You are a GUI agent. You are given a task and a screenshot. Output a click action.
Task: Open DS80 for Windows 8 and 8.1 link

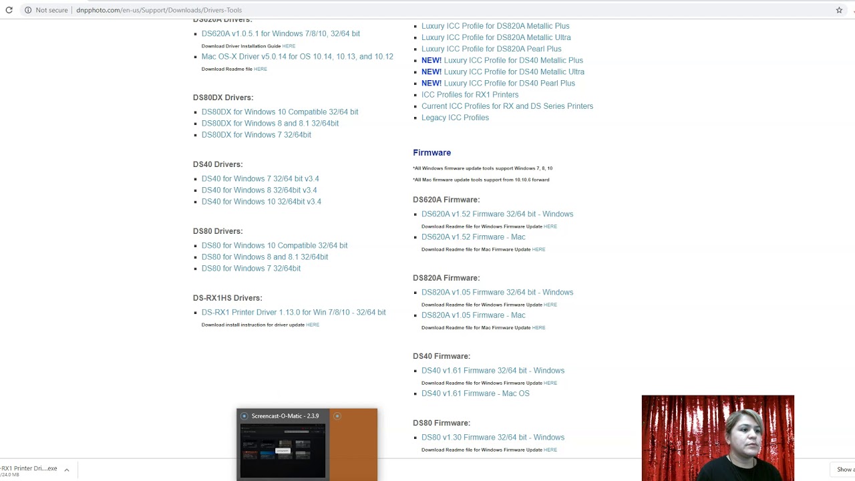265,257
